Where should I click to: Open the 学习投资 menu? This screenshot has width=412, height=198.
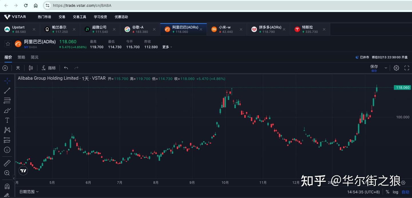coord(100,17)
